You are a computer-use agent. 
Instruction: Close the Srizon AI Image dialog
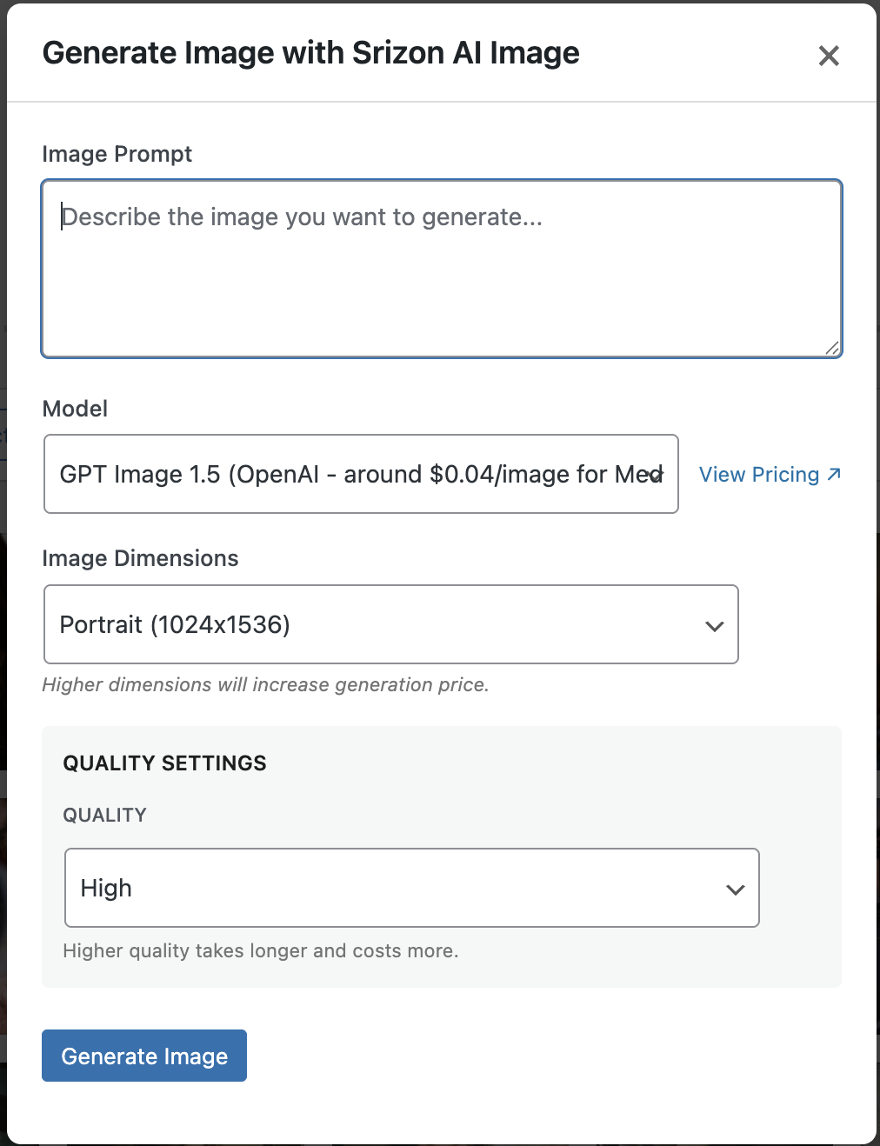click(x=829, y=56)
